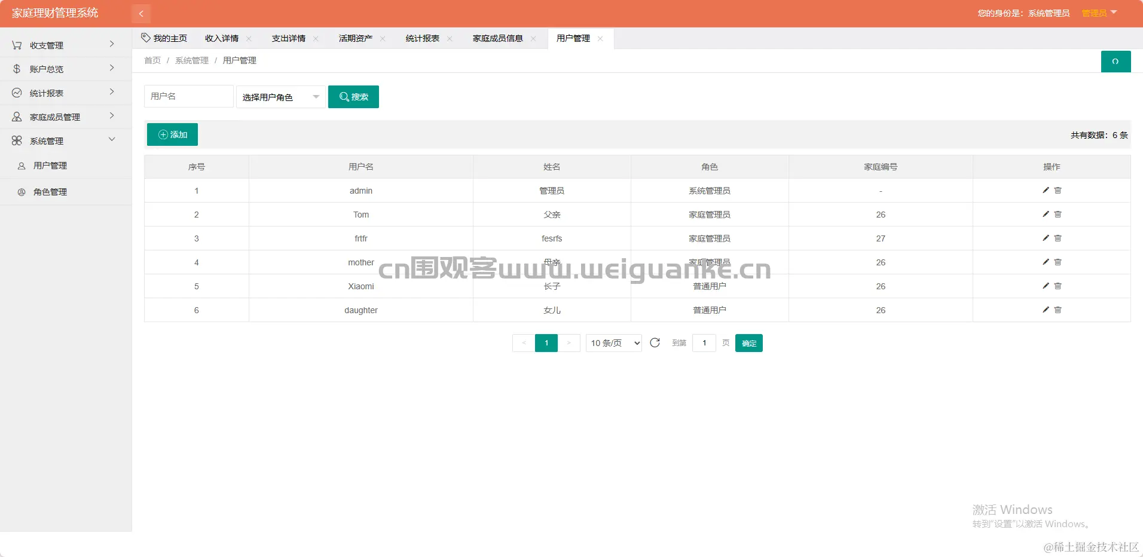Screen dimensions: 1143x557
Task: Select the role cell '系统管理员'
Action: click(710, 191)
